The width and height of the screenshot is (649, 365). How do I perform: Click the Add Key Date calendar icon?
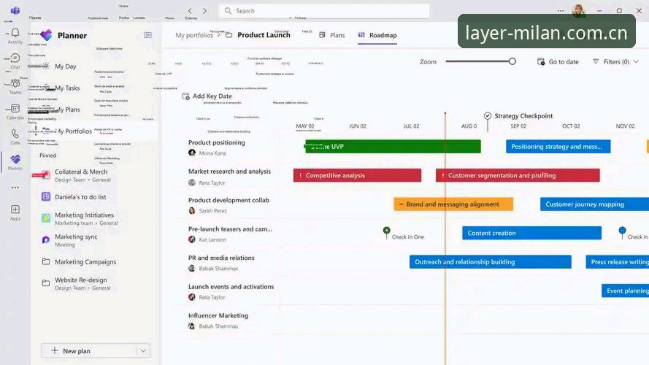186,96
